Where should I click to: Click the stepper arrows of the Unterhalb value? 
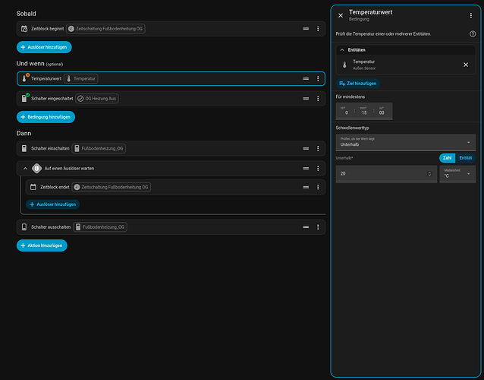(x=429, y=174)
